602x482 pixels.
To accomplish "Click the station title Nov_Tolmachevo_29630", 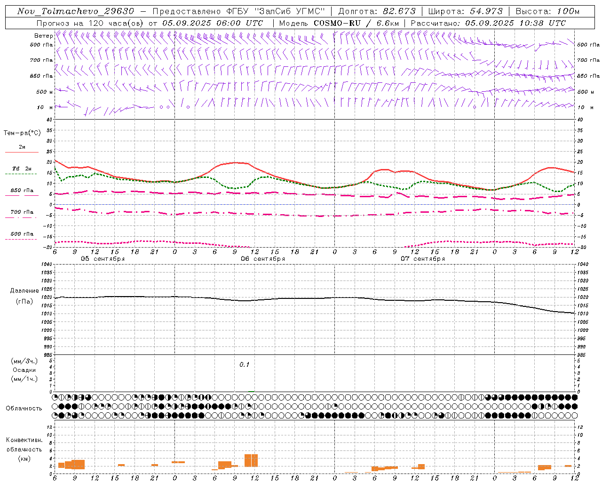I will click(x=76, y=11).
